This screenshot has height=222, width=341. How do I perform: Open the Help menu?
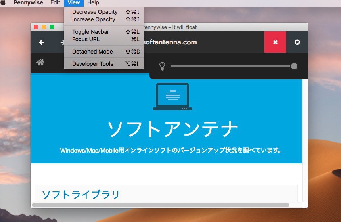click(x=93, y=3)
